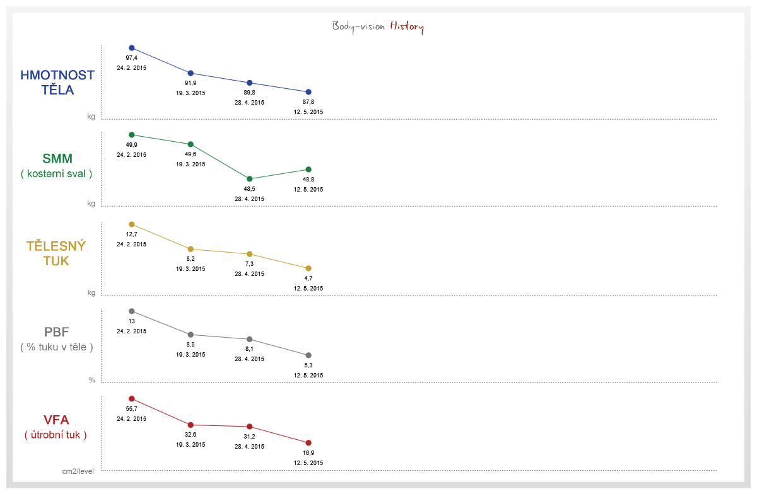This screenshot has height=494, width=757.
Task: Click the red VFA 32,6 data point
Action: [x=191, y=425]
